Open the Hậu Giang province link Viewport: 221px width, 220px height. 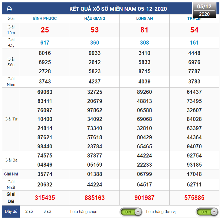pyautogui.click(x=95, y=19)
